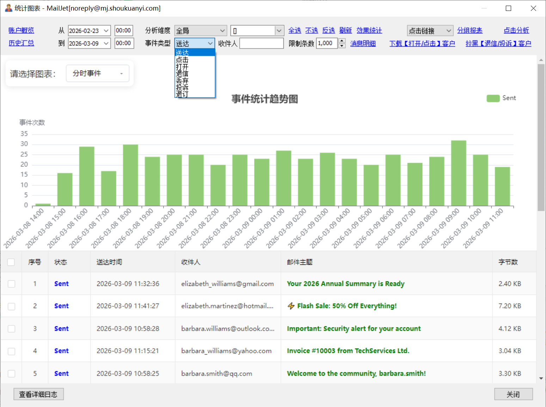Open the 账户概览 link
The width and height of the screenshot is (546, 407).
point(21,31)
